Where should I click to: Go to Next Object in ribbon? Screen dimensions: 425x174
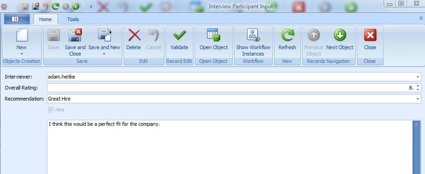(340, 39)
